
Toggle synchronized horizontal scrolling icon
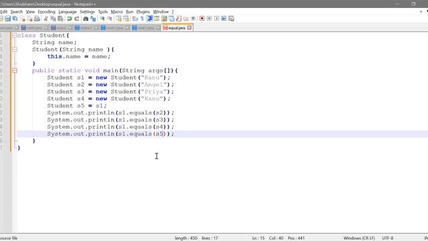[x=126, y=19]
